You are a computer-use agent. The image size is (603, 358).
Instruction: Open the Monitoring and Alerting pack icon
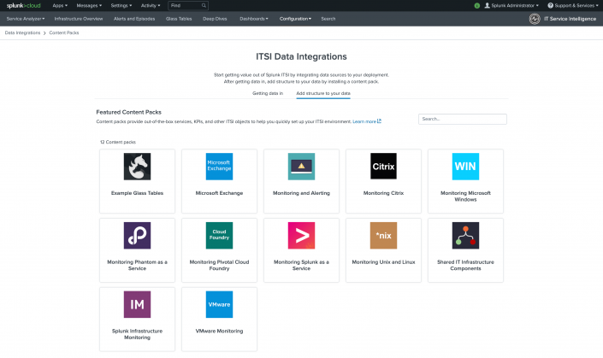tap(301, 167)
